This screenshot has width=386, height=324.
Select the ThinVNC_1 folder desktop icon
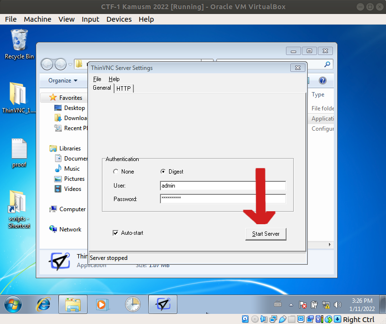19,98
